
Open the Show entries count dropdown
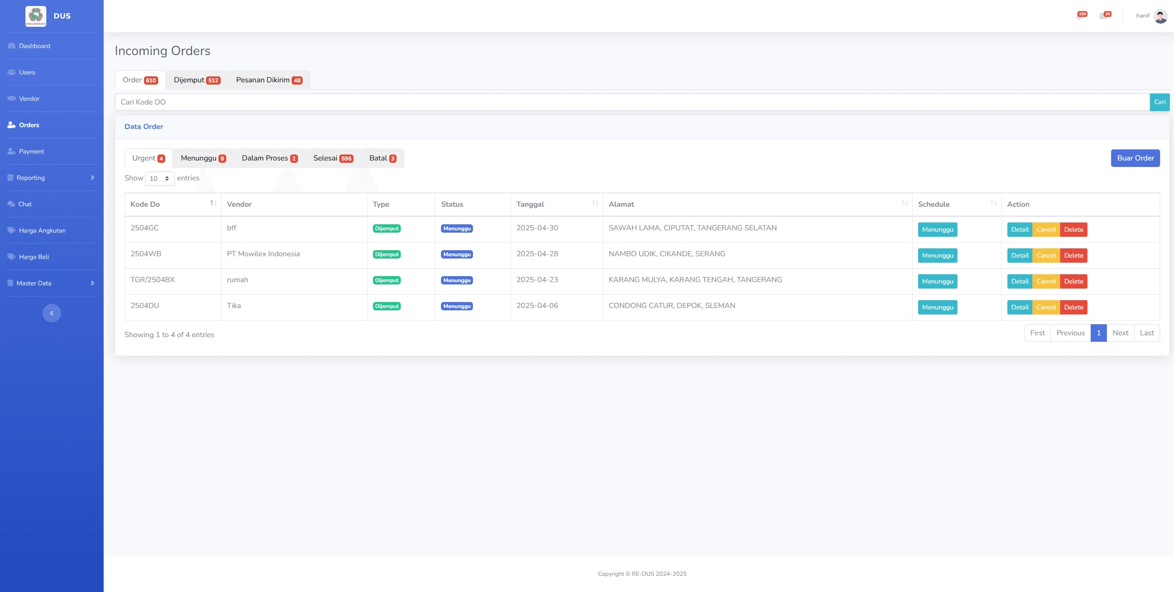(160, 179)
